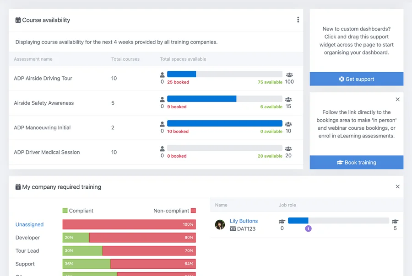Close the Book training widget
This screenshot has width=412, height=276.
(397, 99)
